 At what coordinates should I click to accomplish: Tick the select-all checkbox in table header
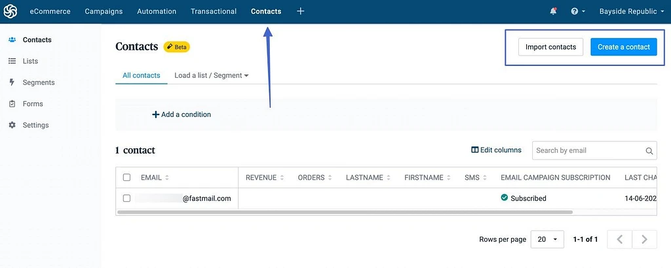126,178
